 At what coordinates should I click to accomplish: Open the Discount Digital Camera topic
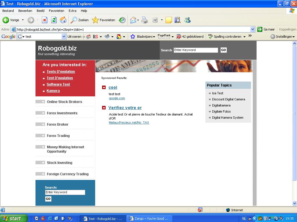pyautogui.click(x=228, y=99)
